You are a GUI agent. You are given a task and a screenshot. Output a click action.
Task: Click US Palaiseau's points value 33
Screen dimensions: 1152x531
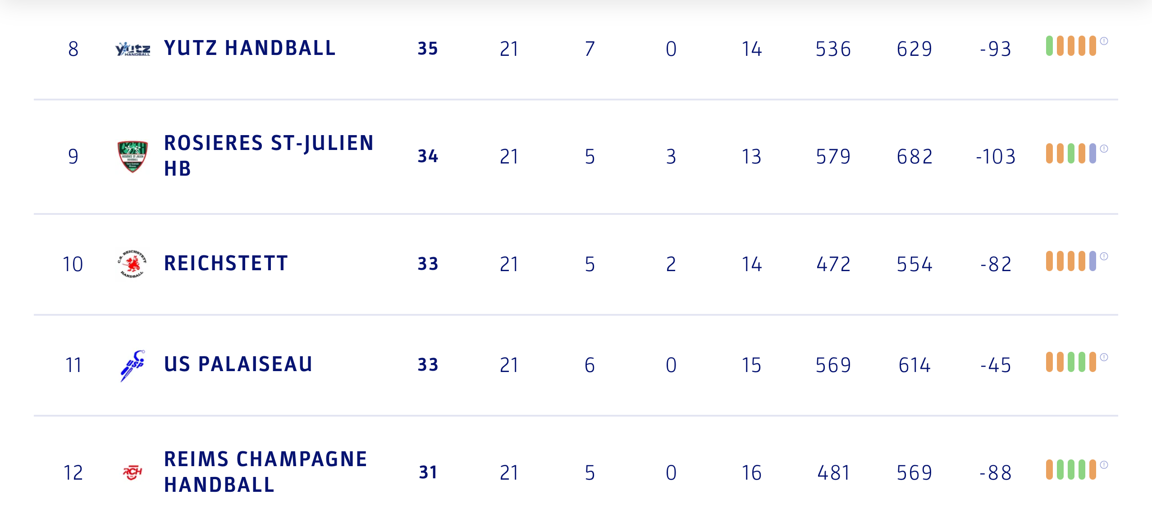coord(428,365)
